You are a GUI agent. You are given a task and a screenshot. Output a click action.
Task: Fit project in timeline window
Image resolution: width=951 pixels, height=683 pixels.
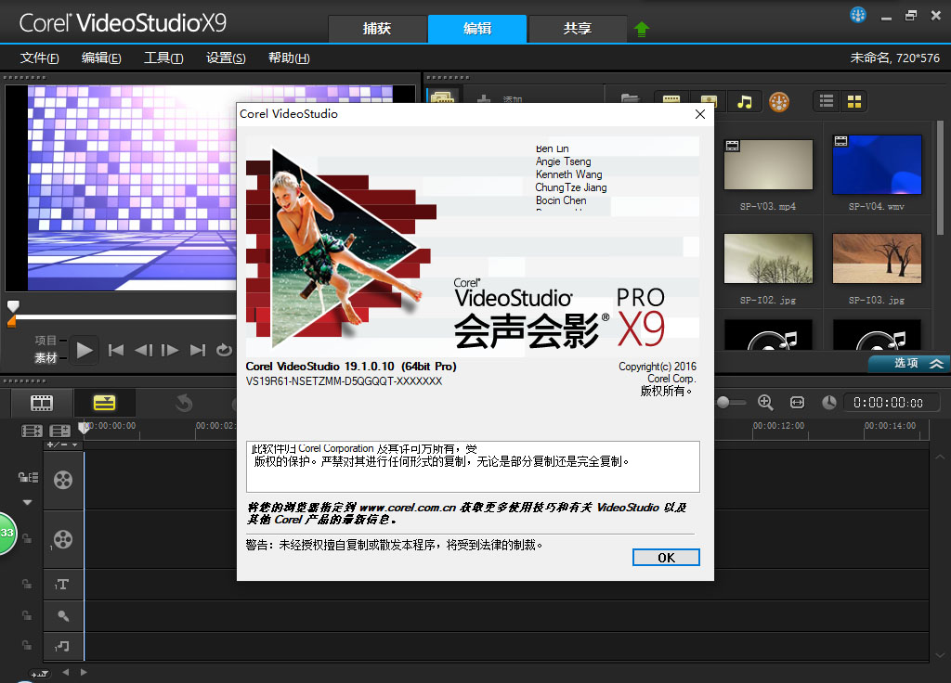(x=797, y=403)
